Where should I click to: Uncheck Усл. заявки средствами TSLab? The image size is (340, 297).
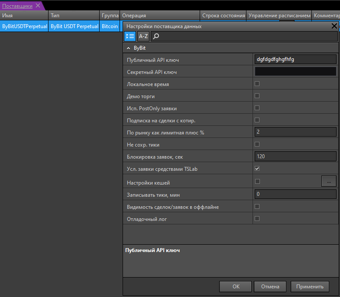pyautogui.click(x=257, y=169)
